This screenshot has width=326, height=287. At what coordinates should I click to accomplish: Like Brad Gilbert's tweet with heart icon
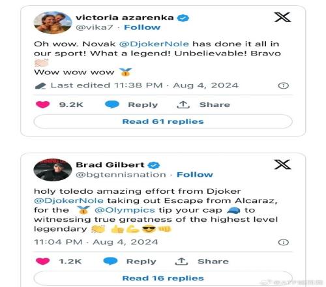coord(43,261)
